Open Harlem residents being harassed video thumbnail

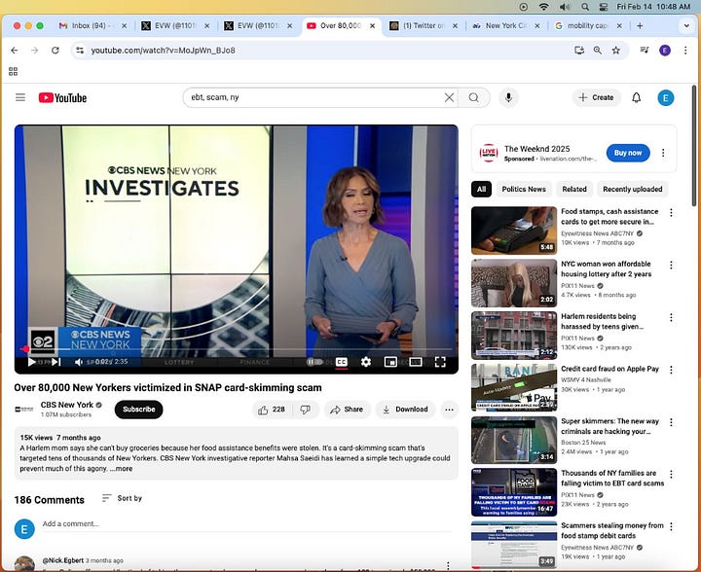[x=514, y=336]
